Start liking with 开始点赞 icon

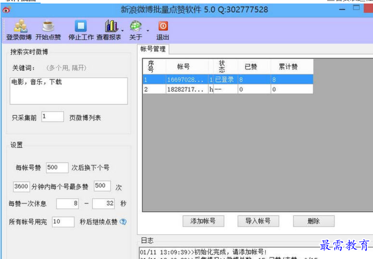tap(48, 30)
